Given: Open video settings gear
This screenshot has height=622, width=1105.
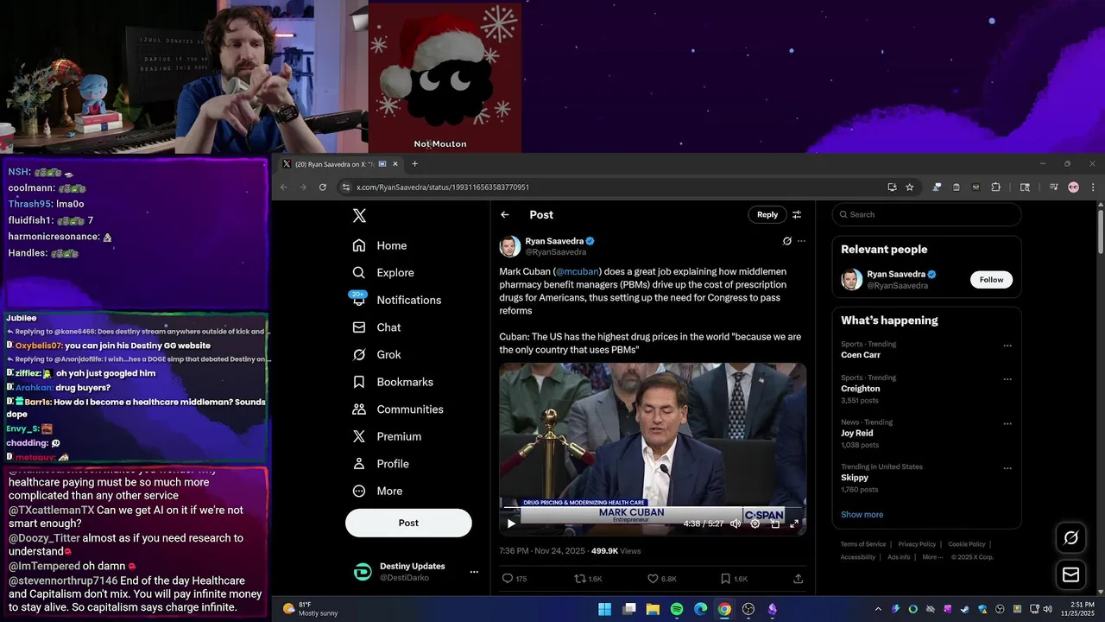Looking at the screenshot, I should (755, 524).
